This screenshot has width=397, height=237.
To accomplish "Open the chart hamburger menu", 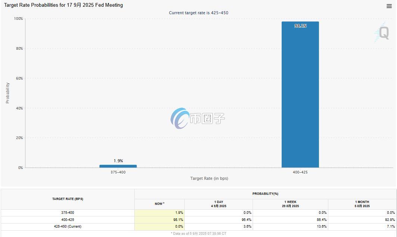I will pos(389,6).
